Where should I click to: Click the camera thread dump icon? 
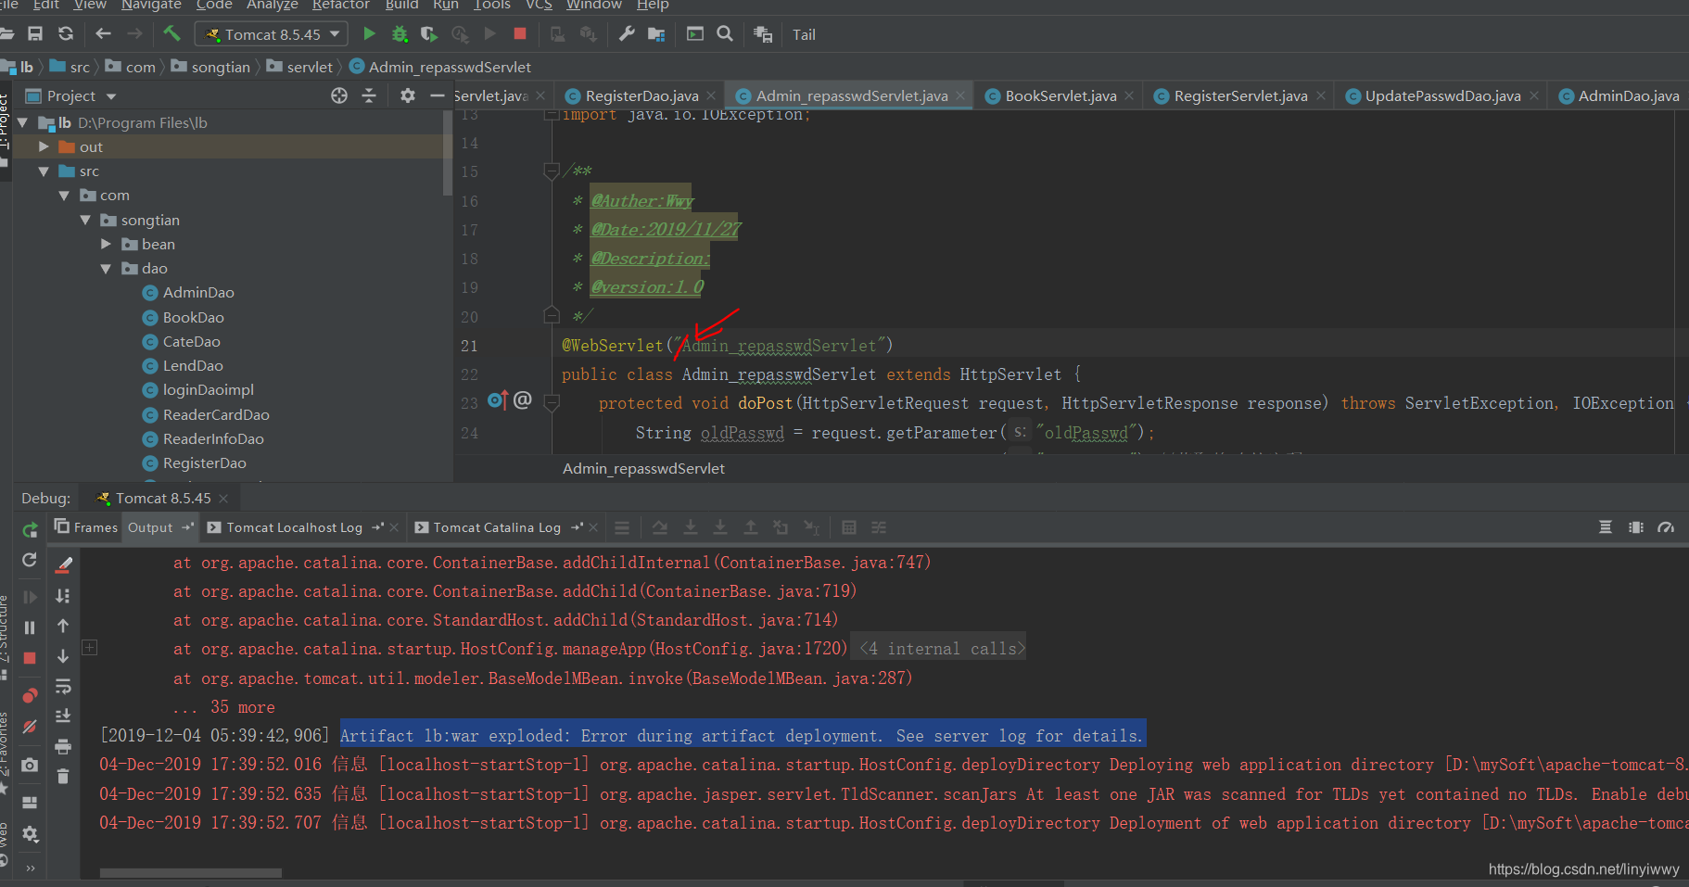point(30,765)
